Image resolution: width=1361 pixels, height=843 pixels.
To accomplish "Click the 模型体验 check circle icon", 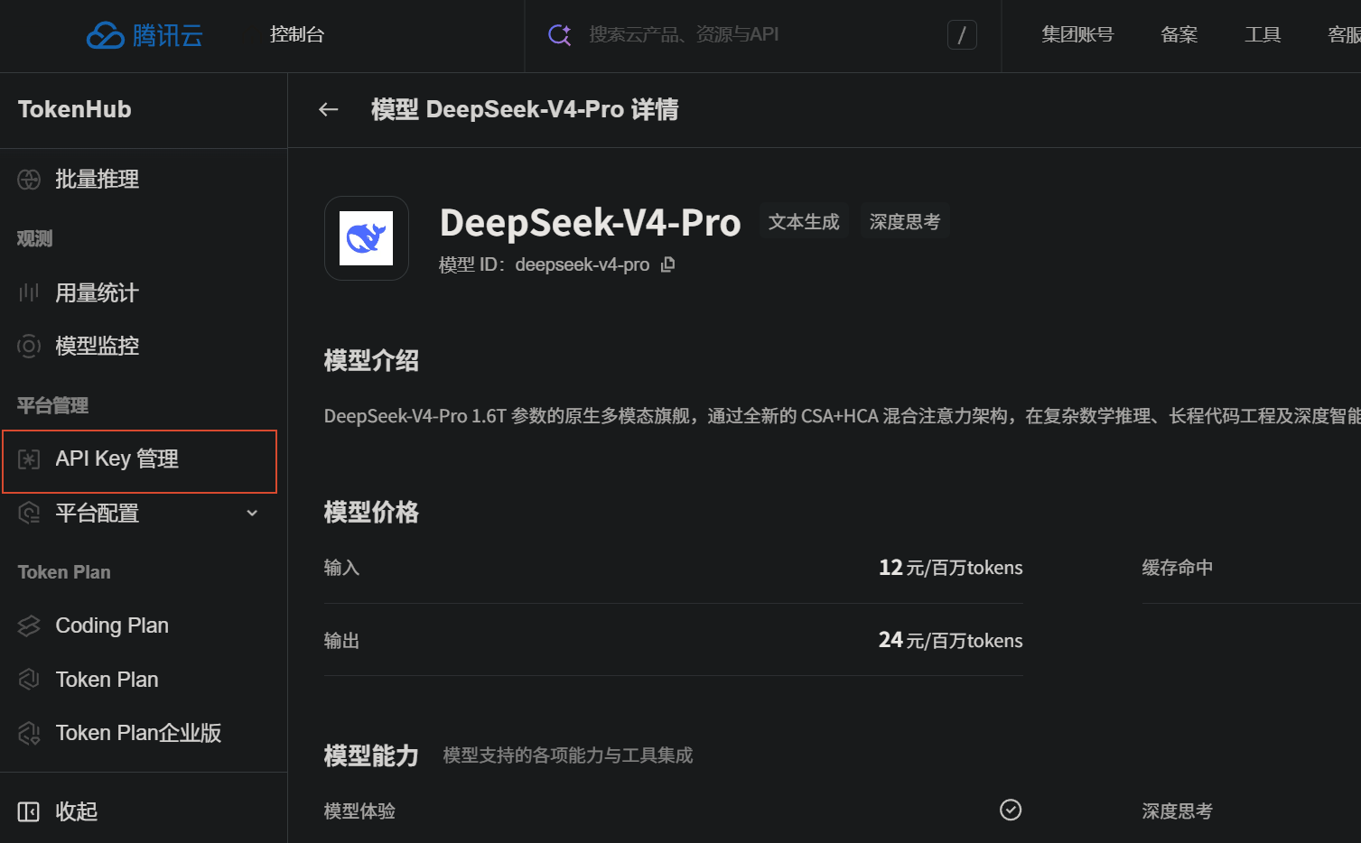I will [x=1011, y=810].
